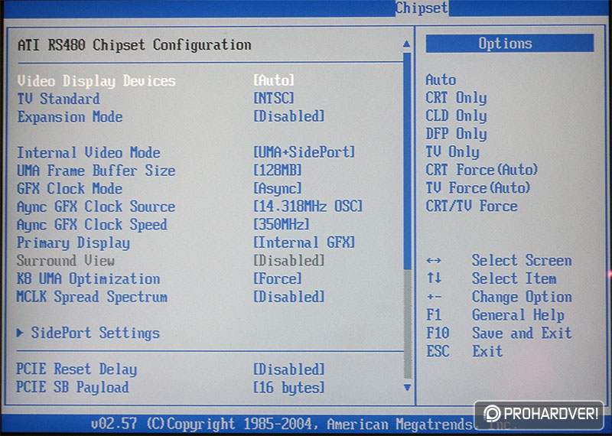Select PCIE Reset Delay setting
Screen dimensions: 612x436
tap(76, 369)
